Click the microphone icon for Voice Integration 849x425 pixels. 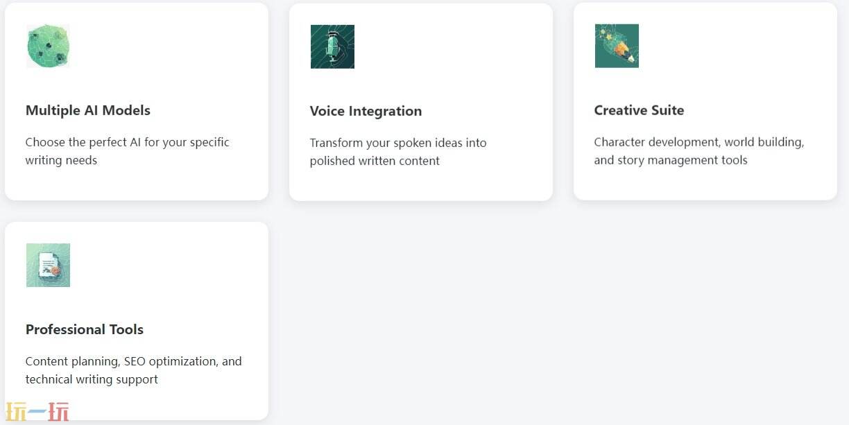[332, 46]
